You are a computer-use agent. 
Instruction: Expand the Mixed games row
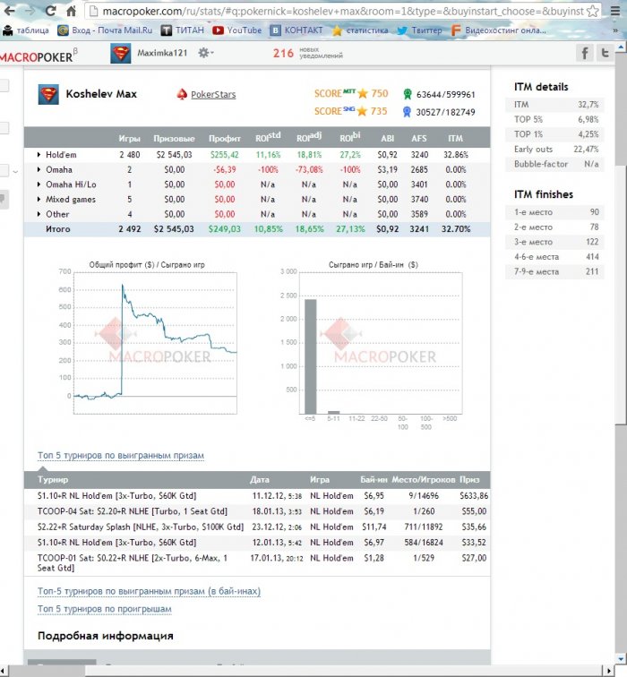(39, 199)
